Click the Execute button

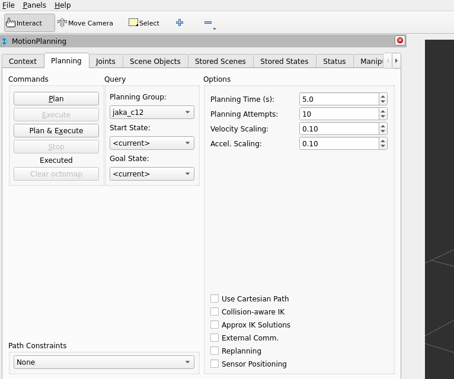(x=56, y=114)
